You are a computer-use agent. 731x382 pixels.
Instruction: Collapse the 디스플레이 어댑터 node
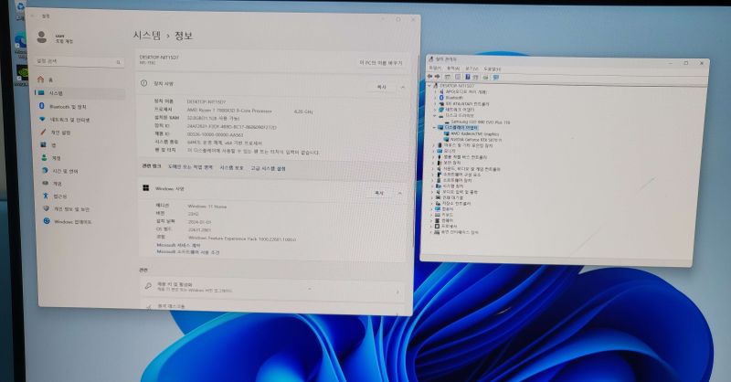[435, 127]
